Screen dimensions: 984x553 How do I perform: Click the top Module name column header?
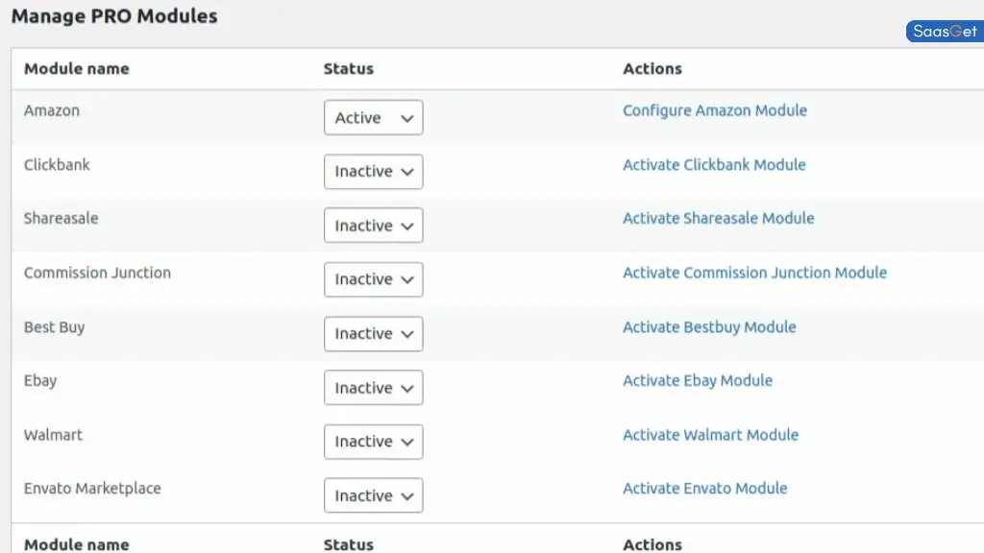77,68
